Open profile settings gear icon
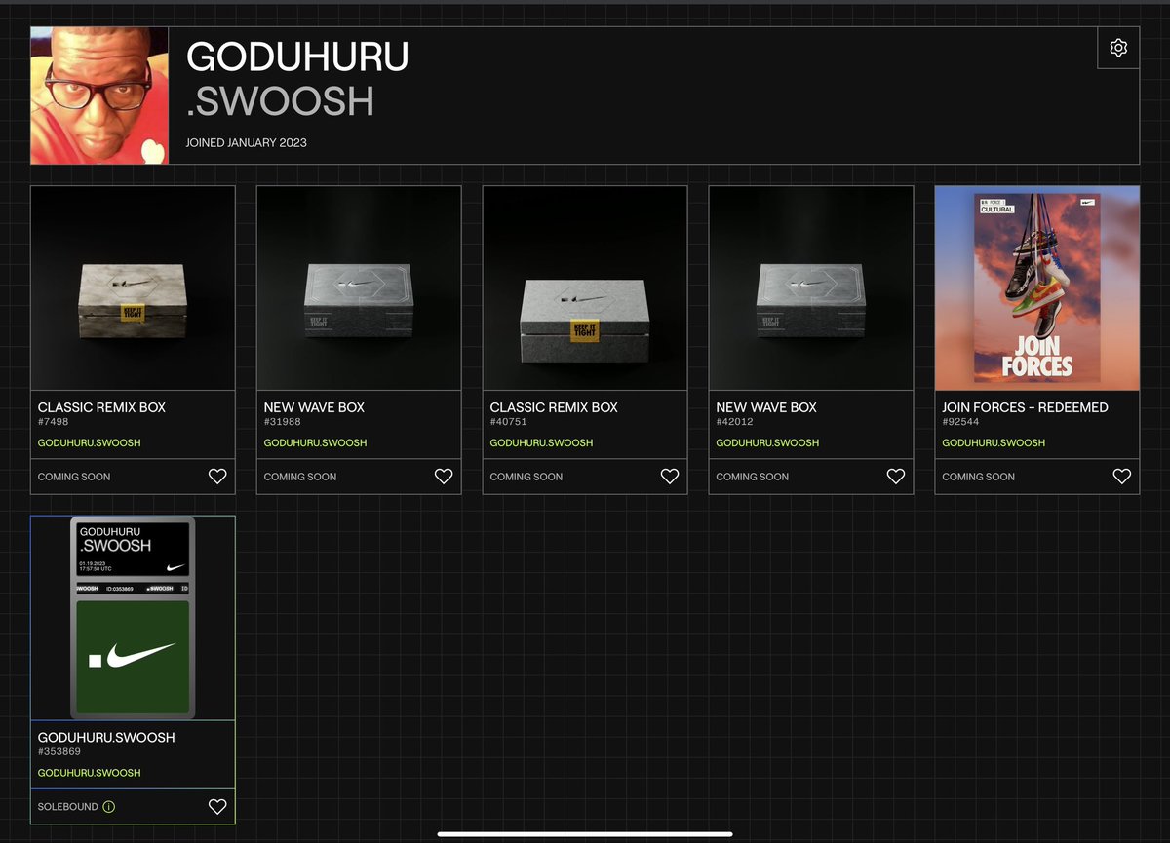Viewport: 1170px width, 843px height. 1118,48
